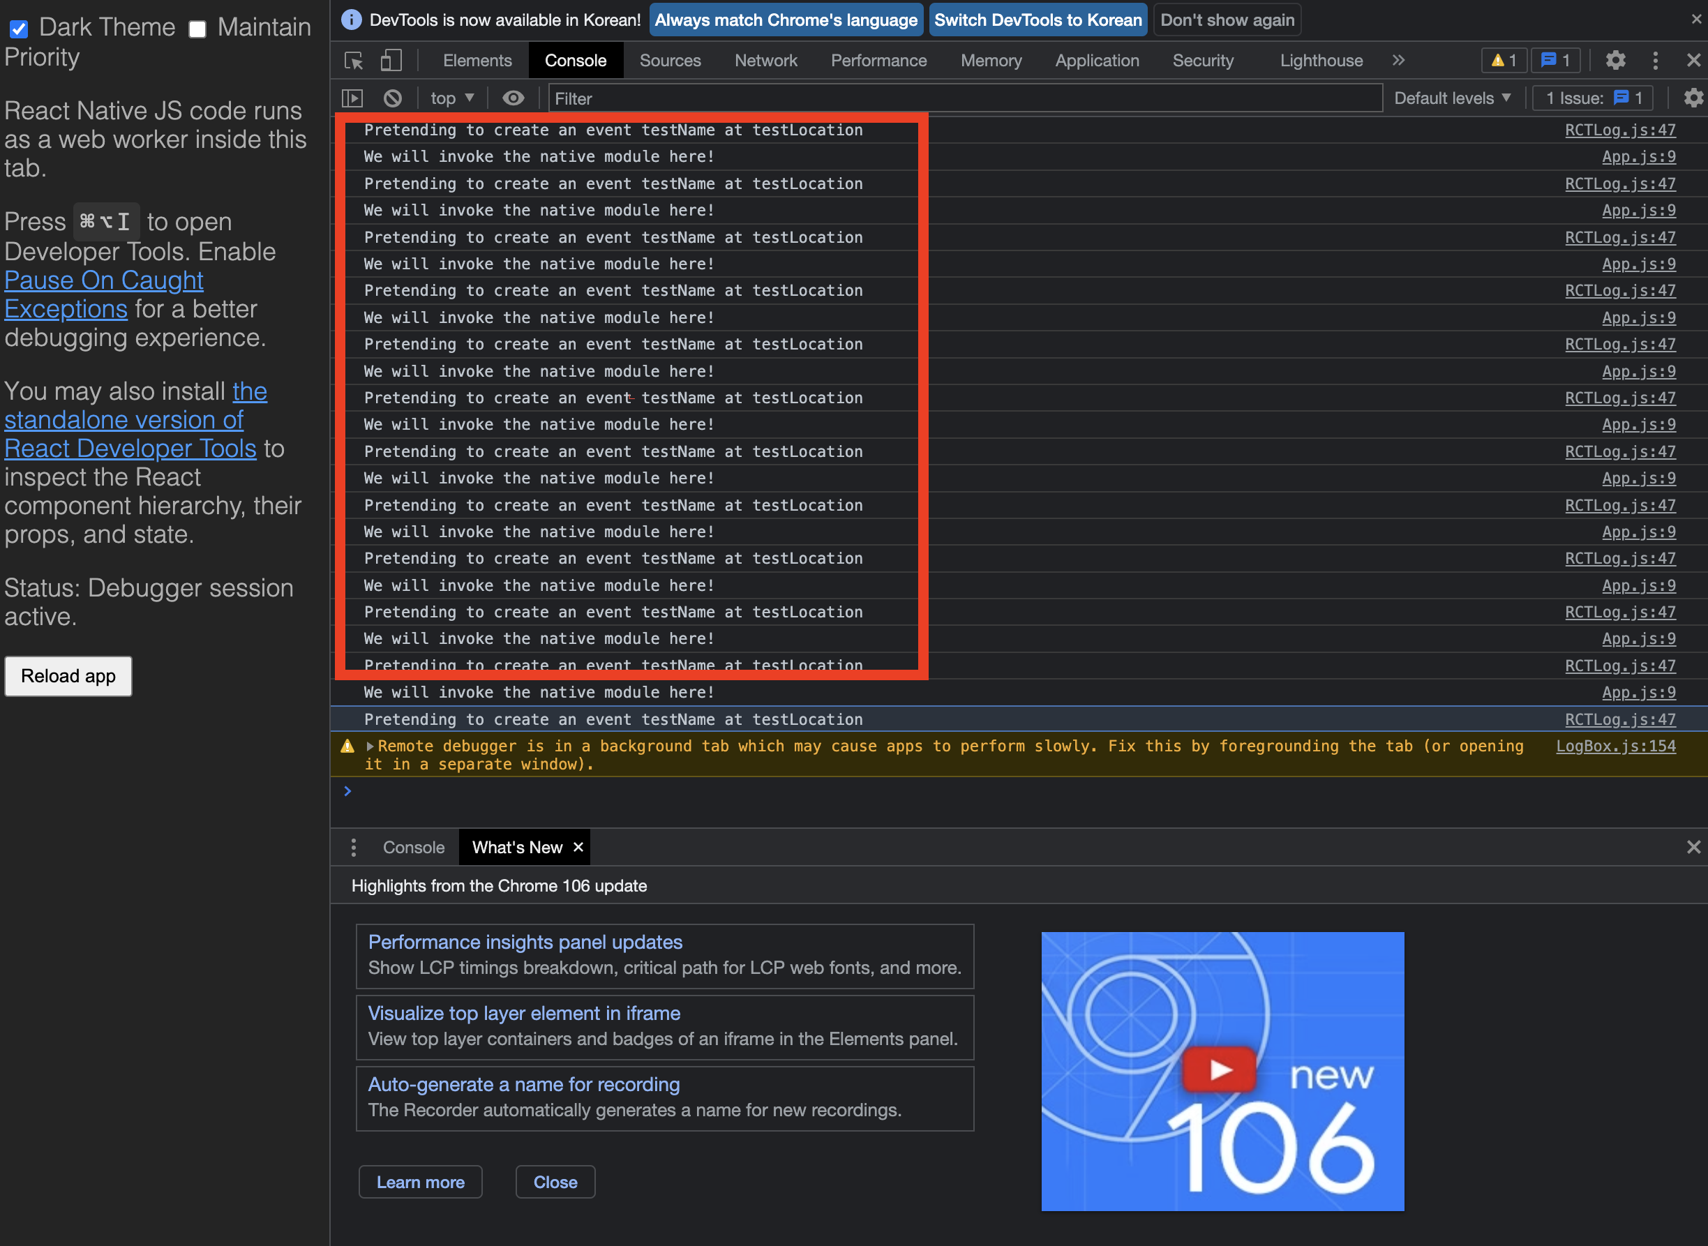Expand the Remote debugger warning message
This screenshot has width=1708, height=1246.
click(x=370, y=746)
